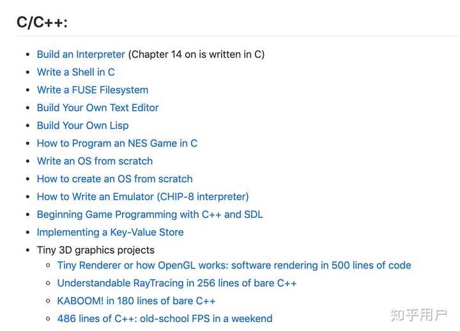Visit Beginning Game Programming with C++ and SDL
Viewport: 460px width, 331px height.
tap(149, 215)
